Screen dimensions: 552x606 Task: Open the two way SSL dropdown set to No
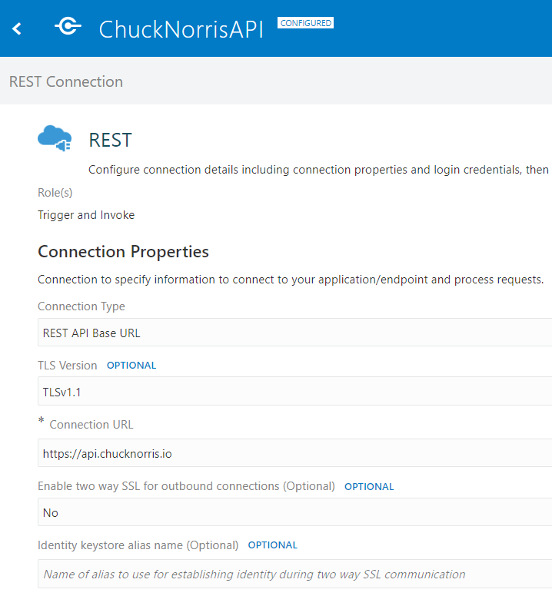click(x=294, y=512)
